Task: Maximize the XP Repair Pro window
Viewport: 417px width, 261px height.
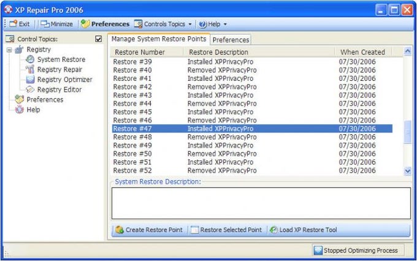Action: pos(394,10)
